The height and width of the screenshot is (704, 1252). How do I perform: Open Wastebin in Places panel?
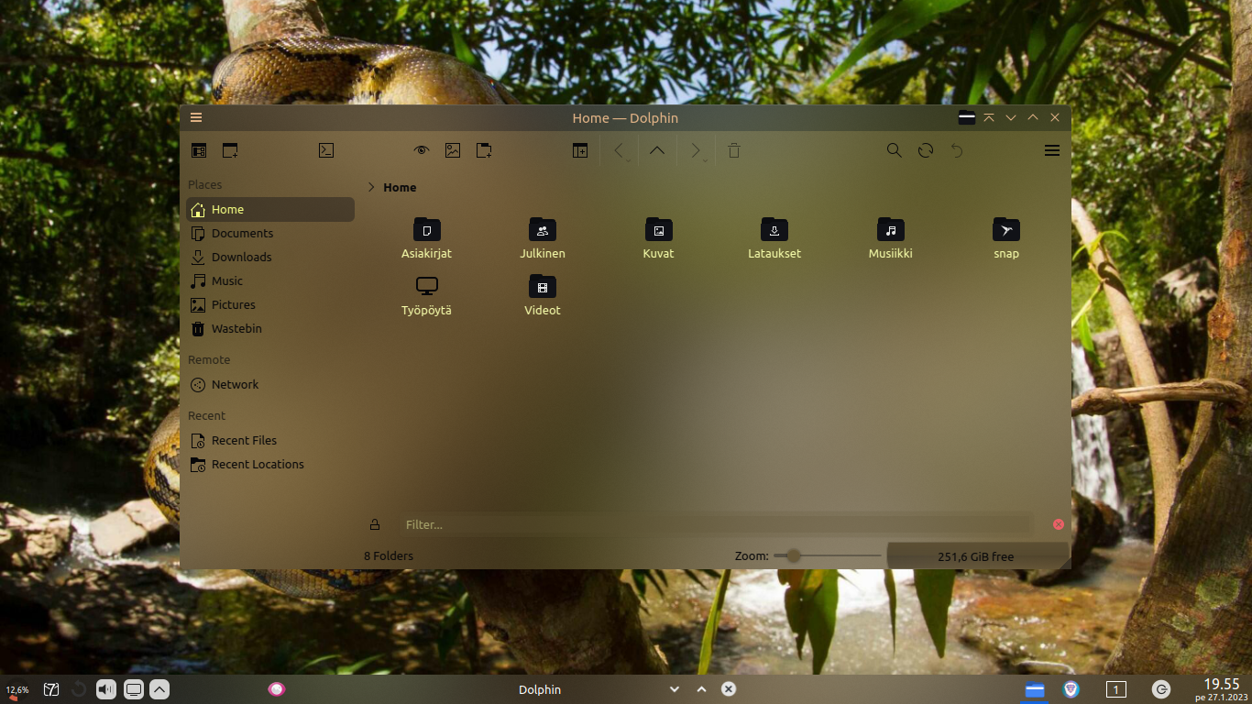tap(270, 328)
